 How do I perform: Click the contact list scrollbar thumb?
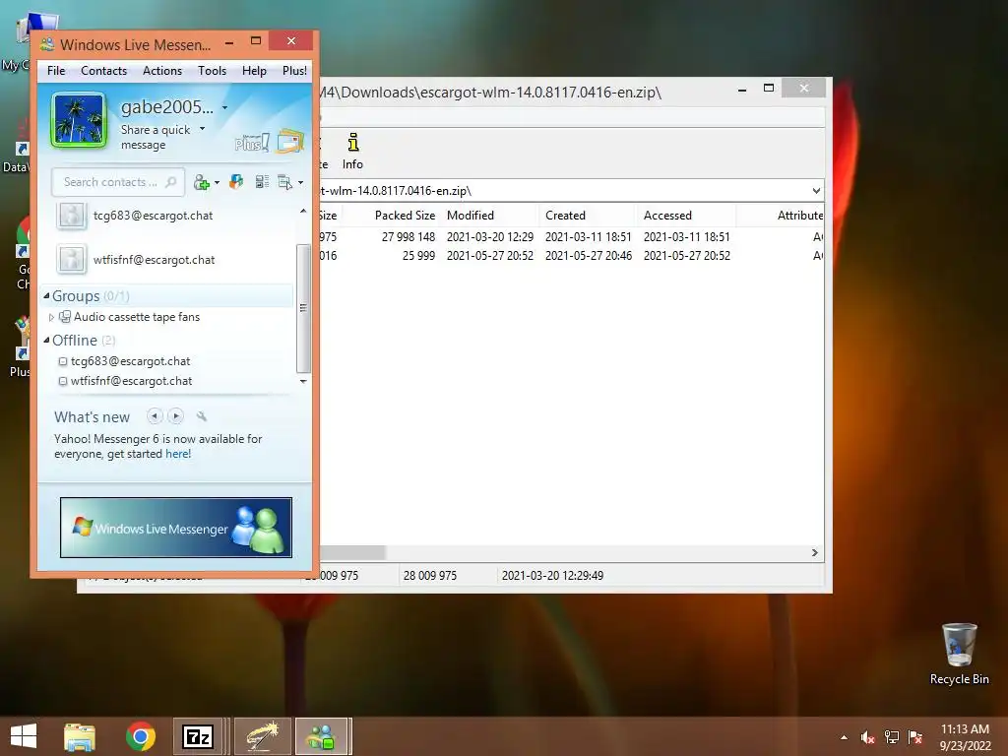click(303, 308)
